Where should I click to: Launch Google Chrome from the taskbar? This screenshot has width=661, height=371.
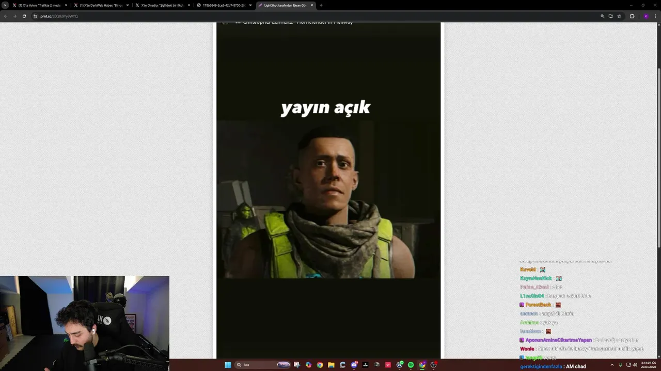point(320,365)
